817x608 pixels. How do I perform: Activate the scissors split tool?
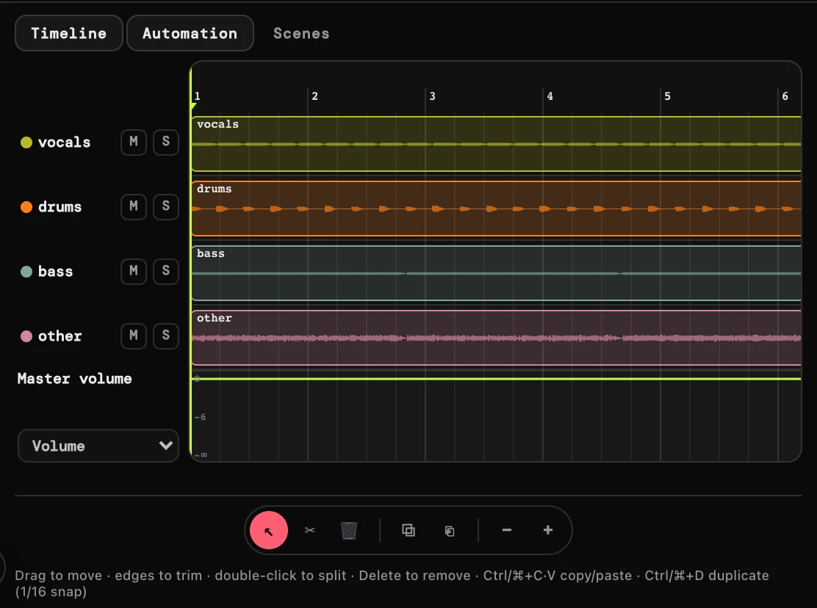click(309, 530)
